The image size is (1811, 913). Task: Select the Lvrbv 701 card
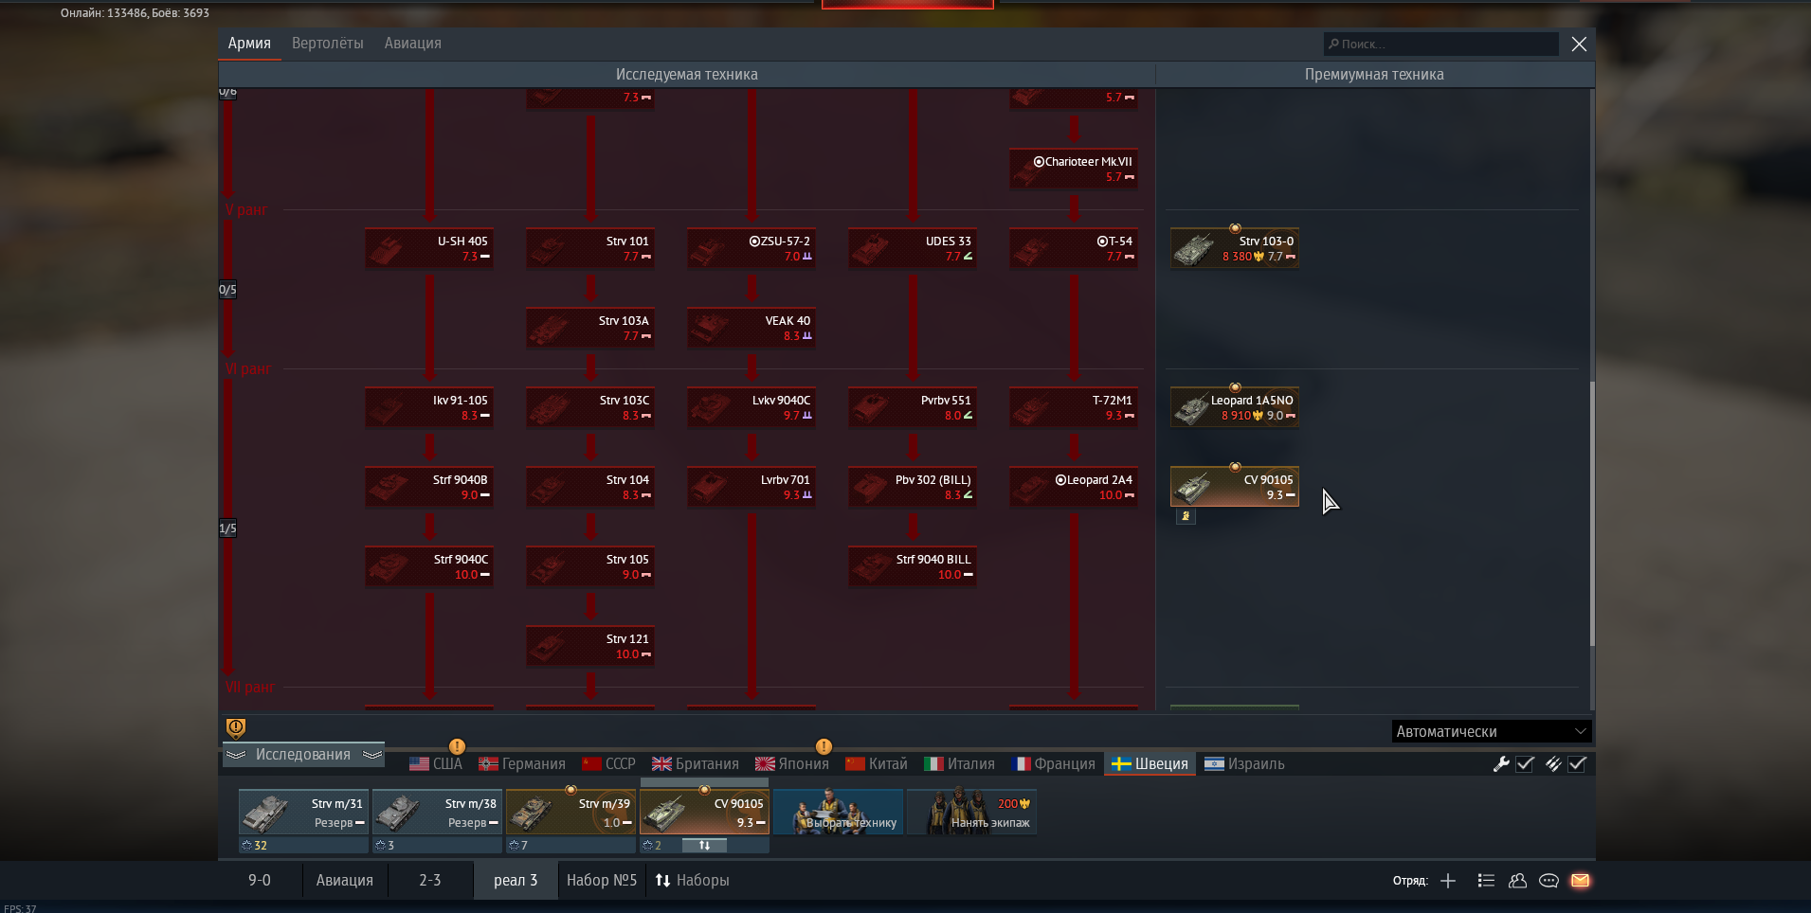click(752, 487)
